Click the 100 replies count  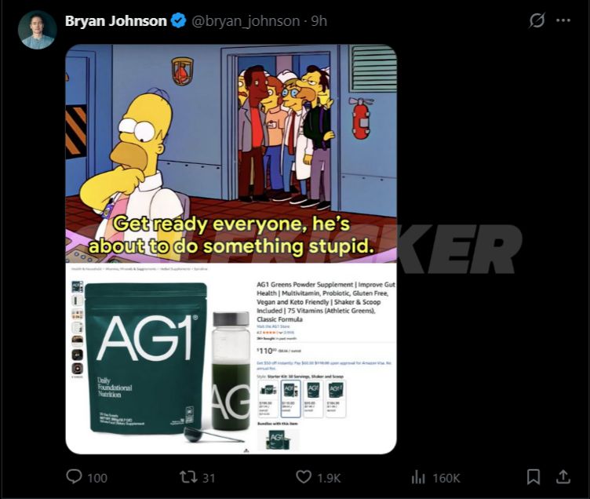(x=97, y=478)
